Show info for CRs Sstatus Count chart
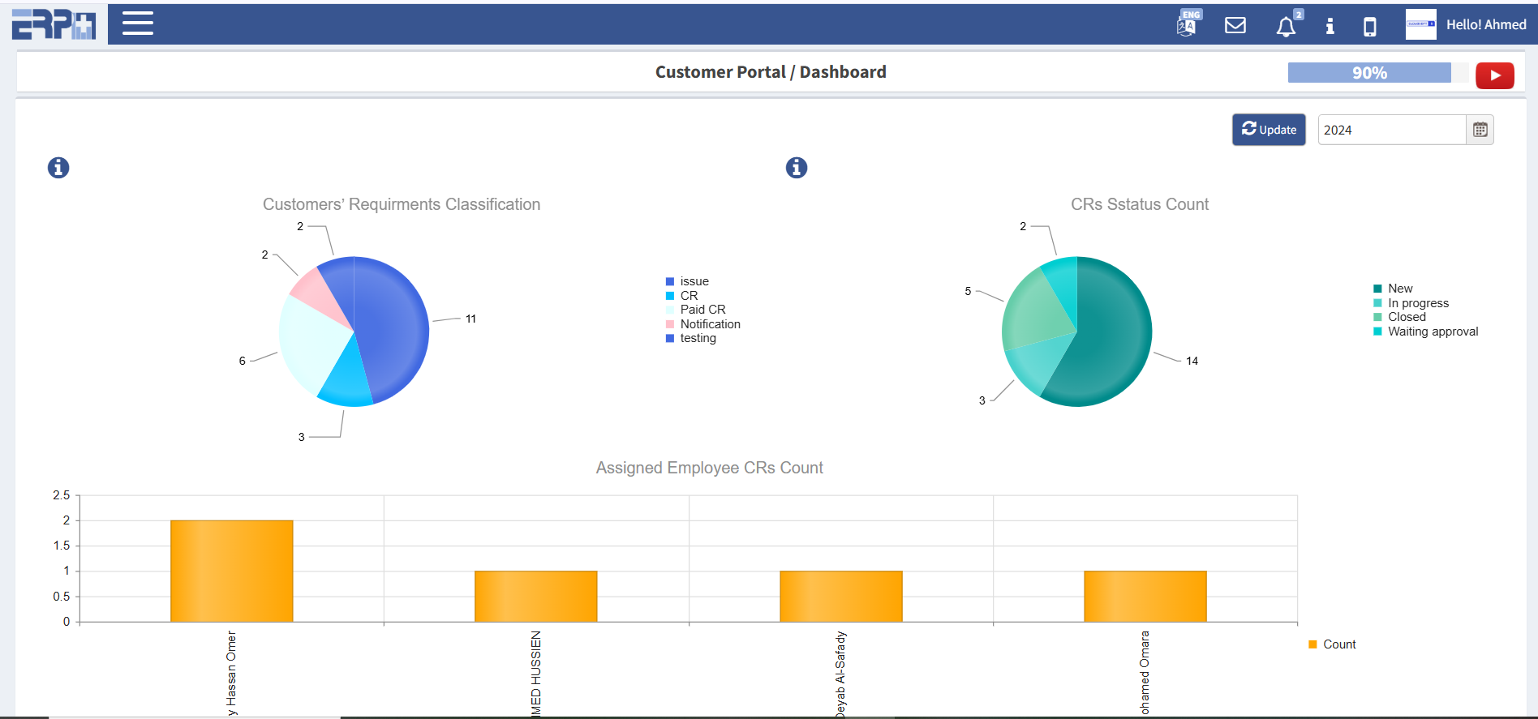1538x719 pixels. click(x=797, y=168)
